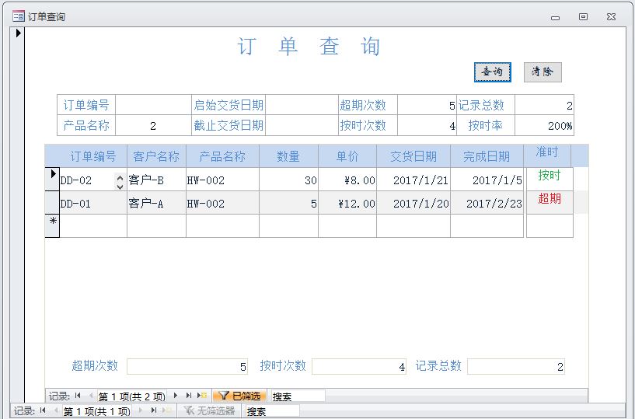Click the scroll arrows in DD-02 order field
Viewport: 635px width, 419px height.
(120, 182)
